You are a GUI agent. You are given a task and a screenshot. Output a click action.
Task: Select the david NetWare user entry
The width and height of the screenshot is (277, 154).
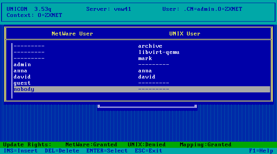point(22,77)
